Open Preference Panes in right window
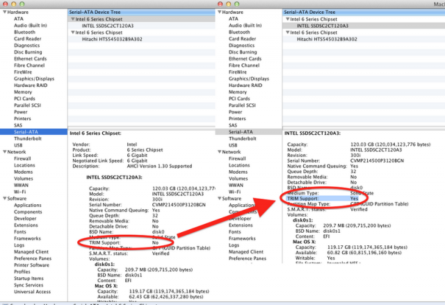 (x=248, y=258)
